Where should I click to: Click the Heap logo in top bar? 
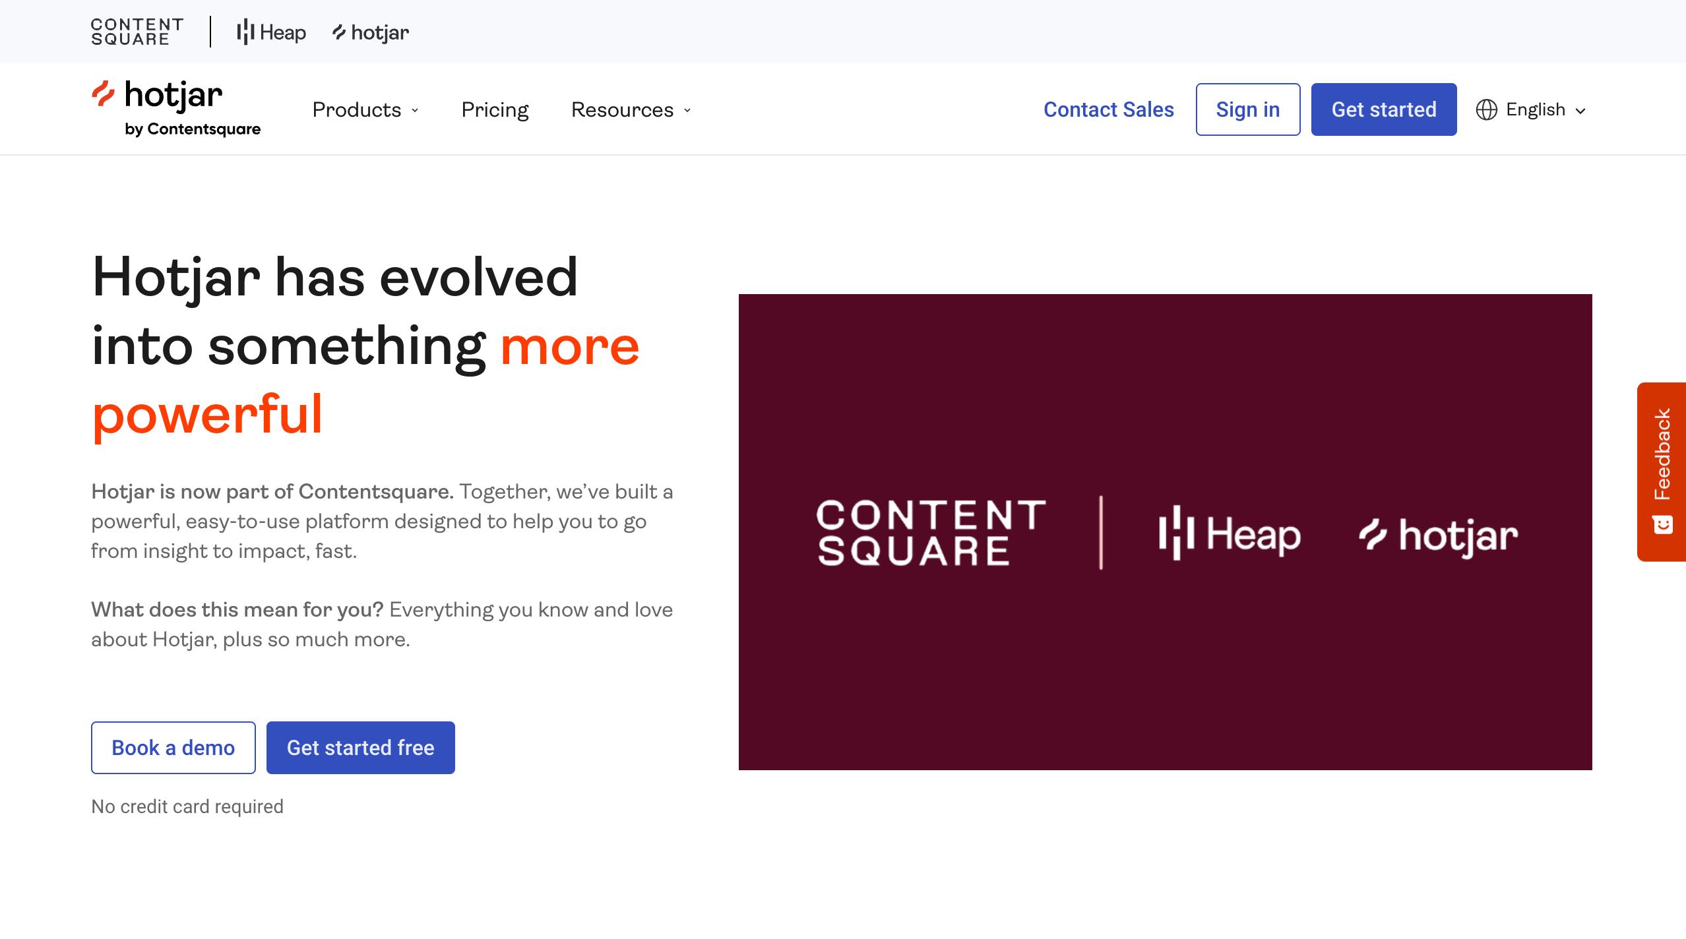pyautogui.click(x=271, y=32)
